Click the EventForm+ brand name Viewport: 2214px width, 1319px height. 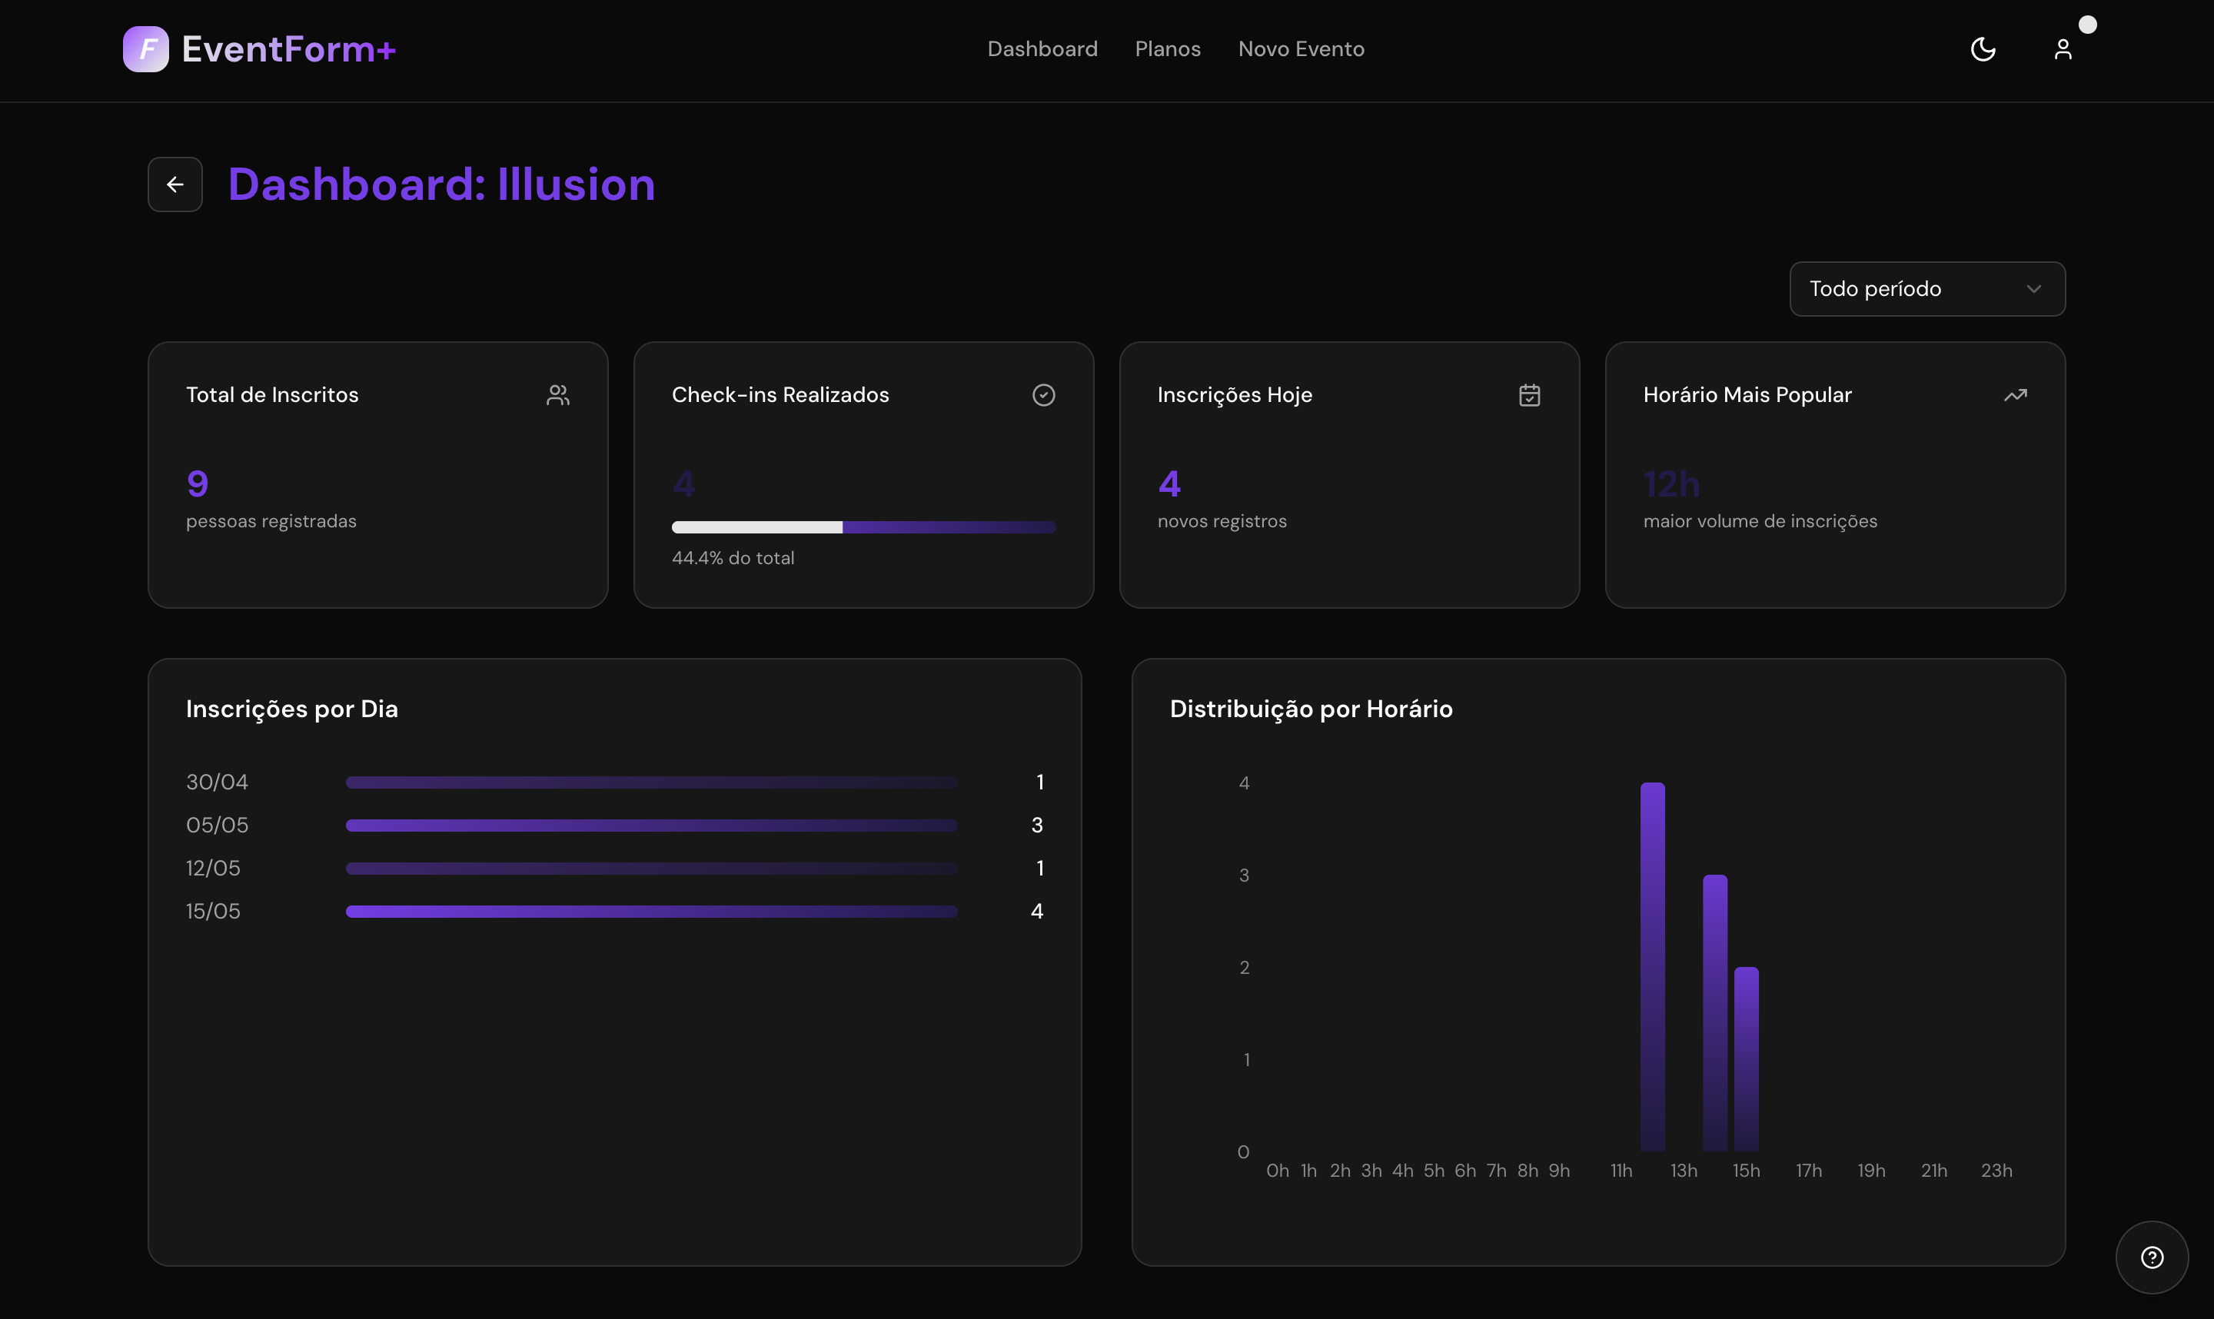[289, 49]
